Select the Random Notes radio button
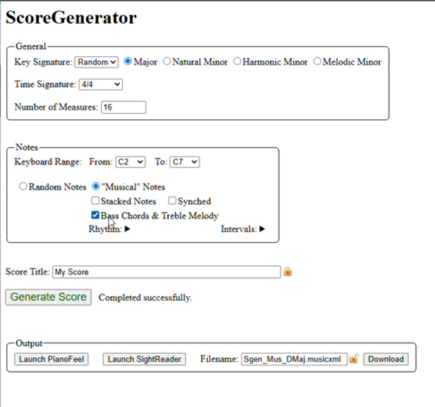This screenshot has height=407, width=435. point(23,186)
